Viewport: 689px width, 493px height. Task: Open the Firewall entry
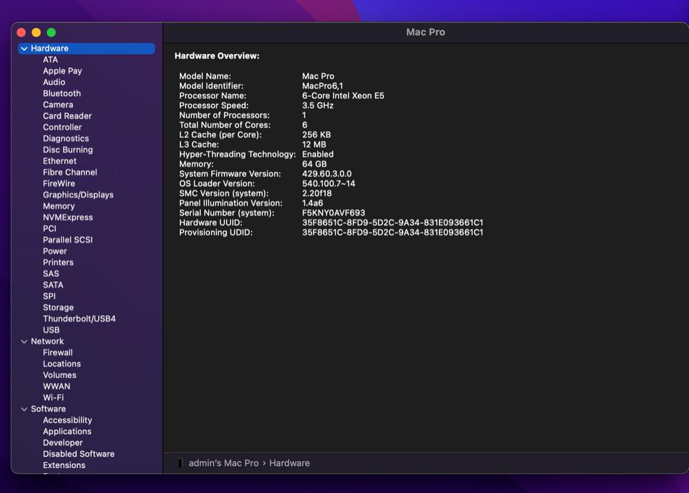58,353
